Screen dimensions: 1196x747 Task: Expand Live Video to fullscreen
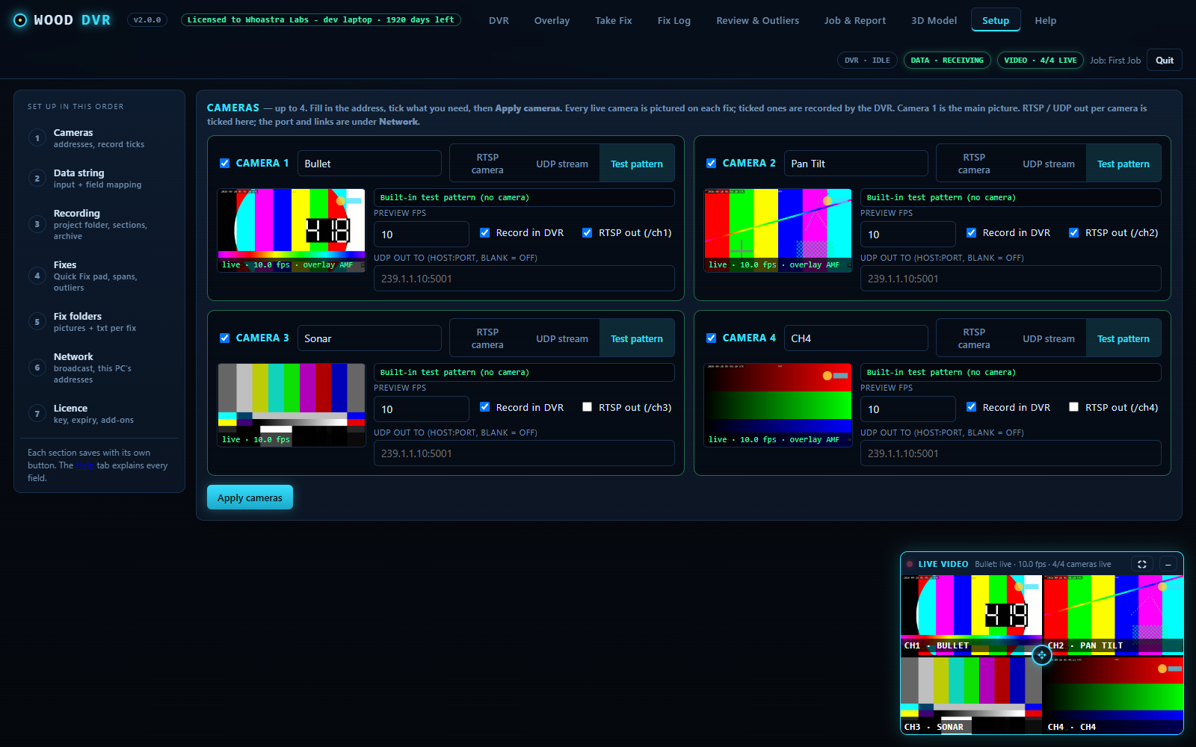[1141, 564]
